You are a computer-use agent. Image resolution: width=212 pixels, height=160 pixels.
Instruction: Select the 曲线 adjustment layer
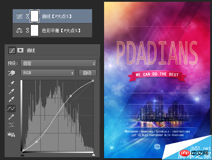(52, 16)
